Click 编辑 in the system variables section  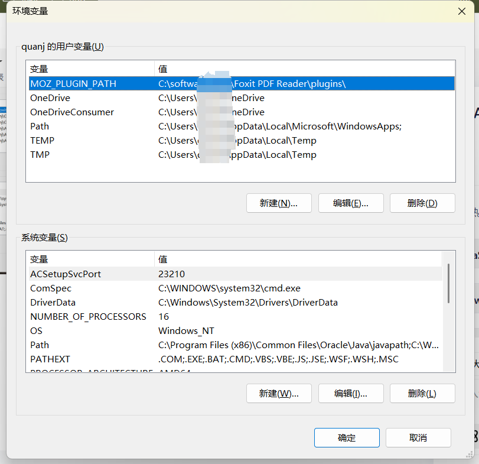point(351,393)
